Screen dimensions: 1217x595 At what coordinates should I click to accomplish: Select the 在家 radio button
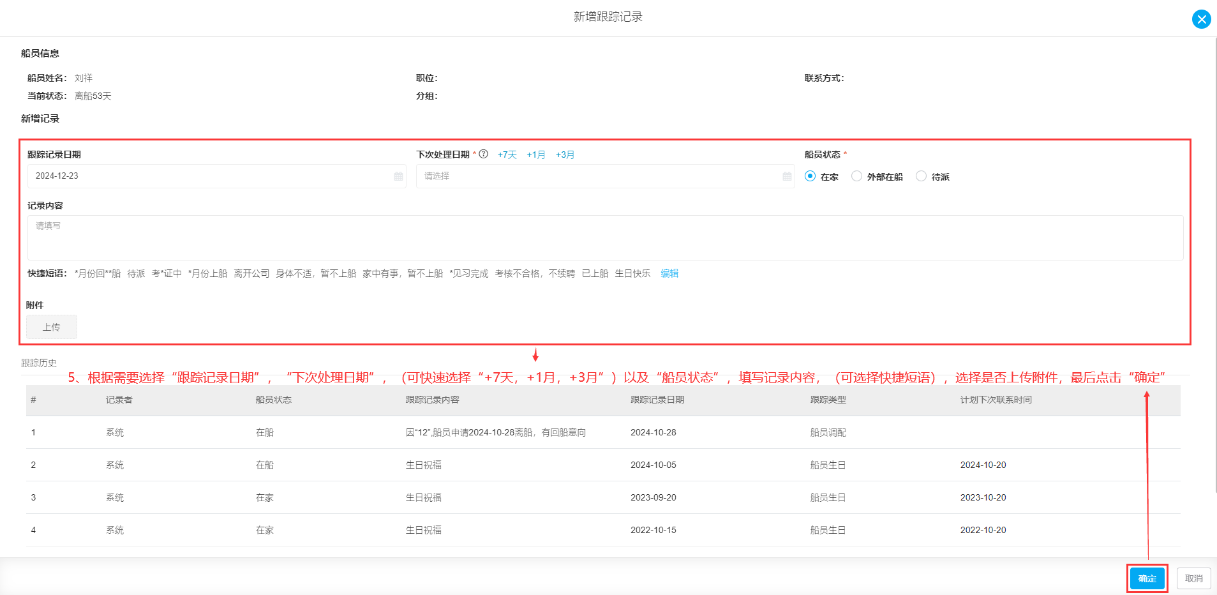[810, 176]
